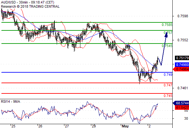Click the black current price label 0.75179

[182, 58]
